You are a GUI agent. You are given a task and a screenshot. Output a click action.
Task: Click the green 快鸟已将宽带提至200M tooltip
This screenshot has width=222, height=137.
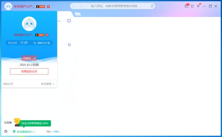pos(35,123)
